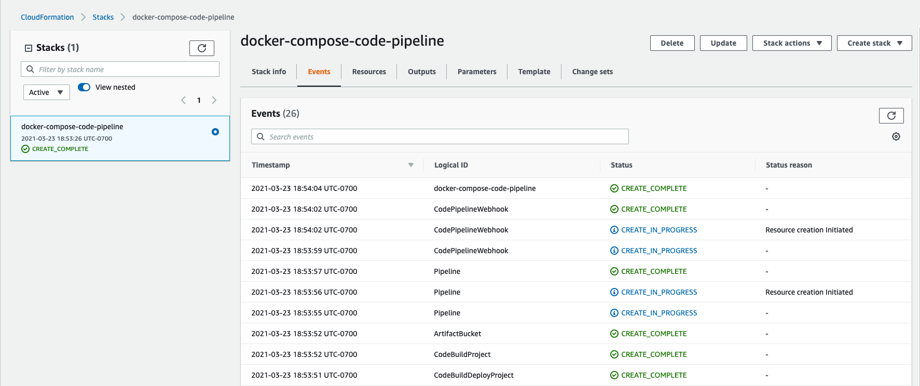
Task: Click the stack name filter search icon
Action: pos(31,69)
